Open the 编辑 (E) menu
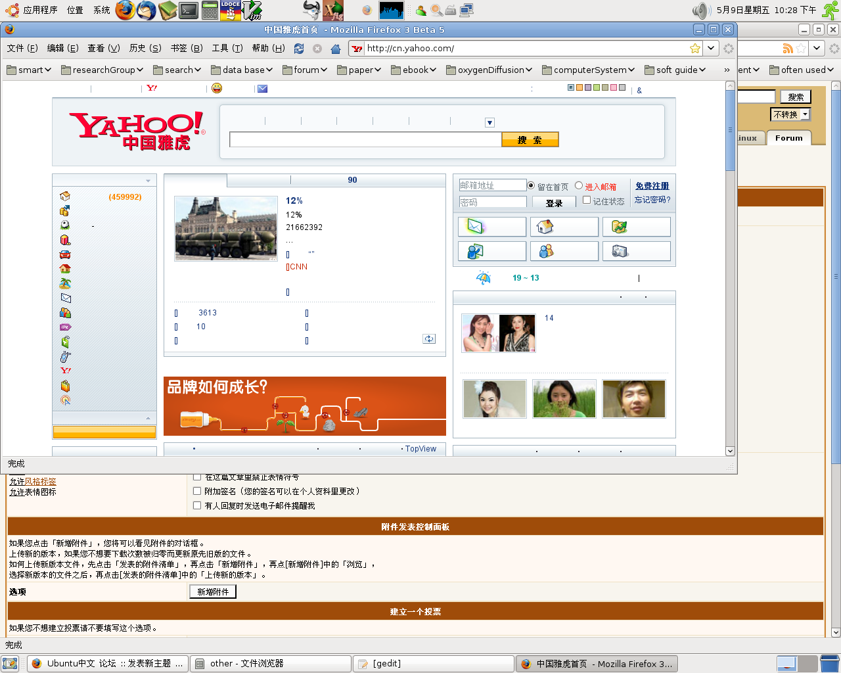The width and height of the screenshot is (841, 673). 62,48
